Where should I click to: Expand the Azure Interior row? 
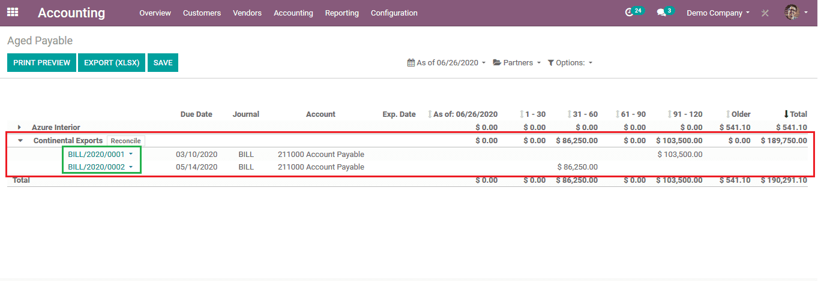click(19, 127)
